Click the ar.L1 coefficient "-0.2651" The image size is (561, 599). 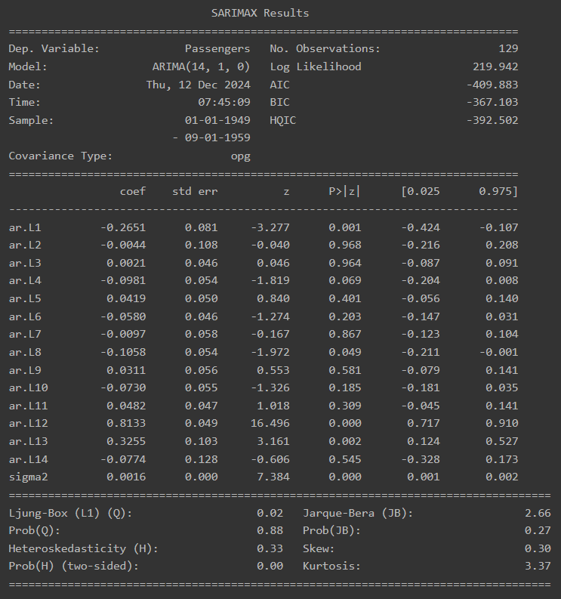coord(123,227)
